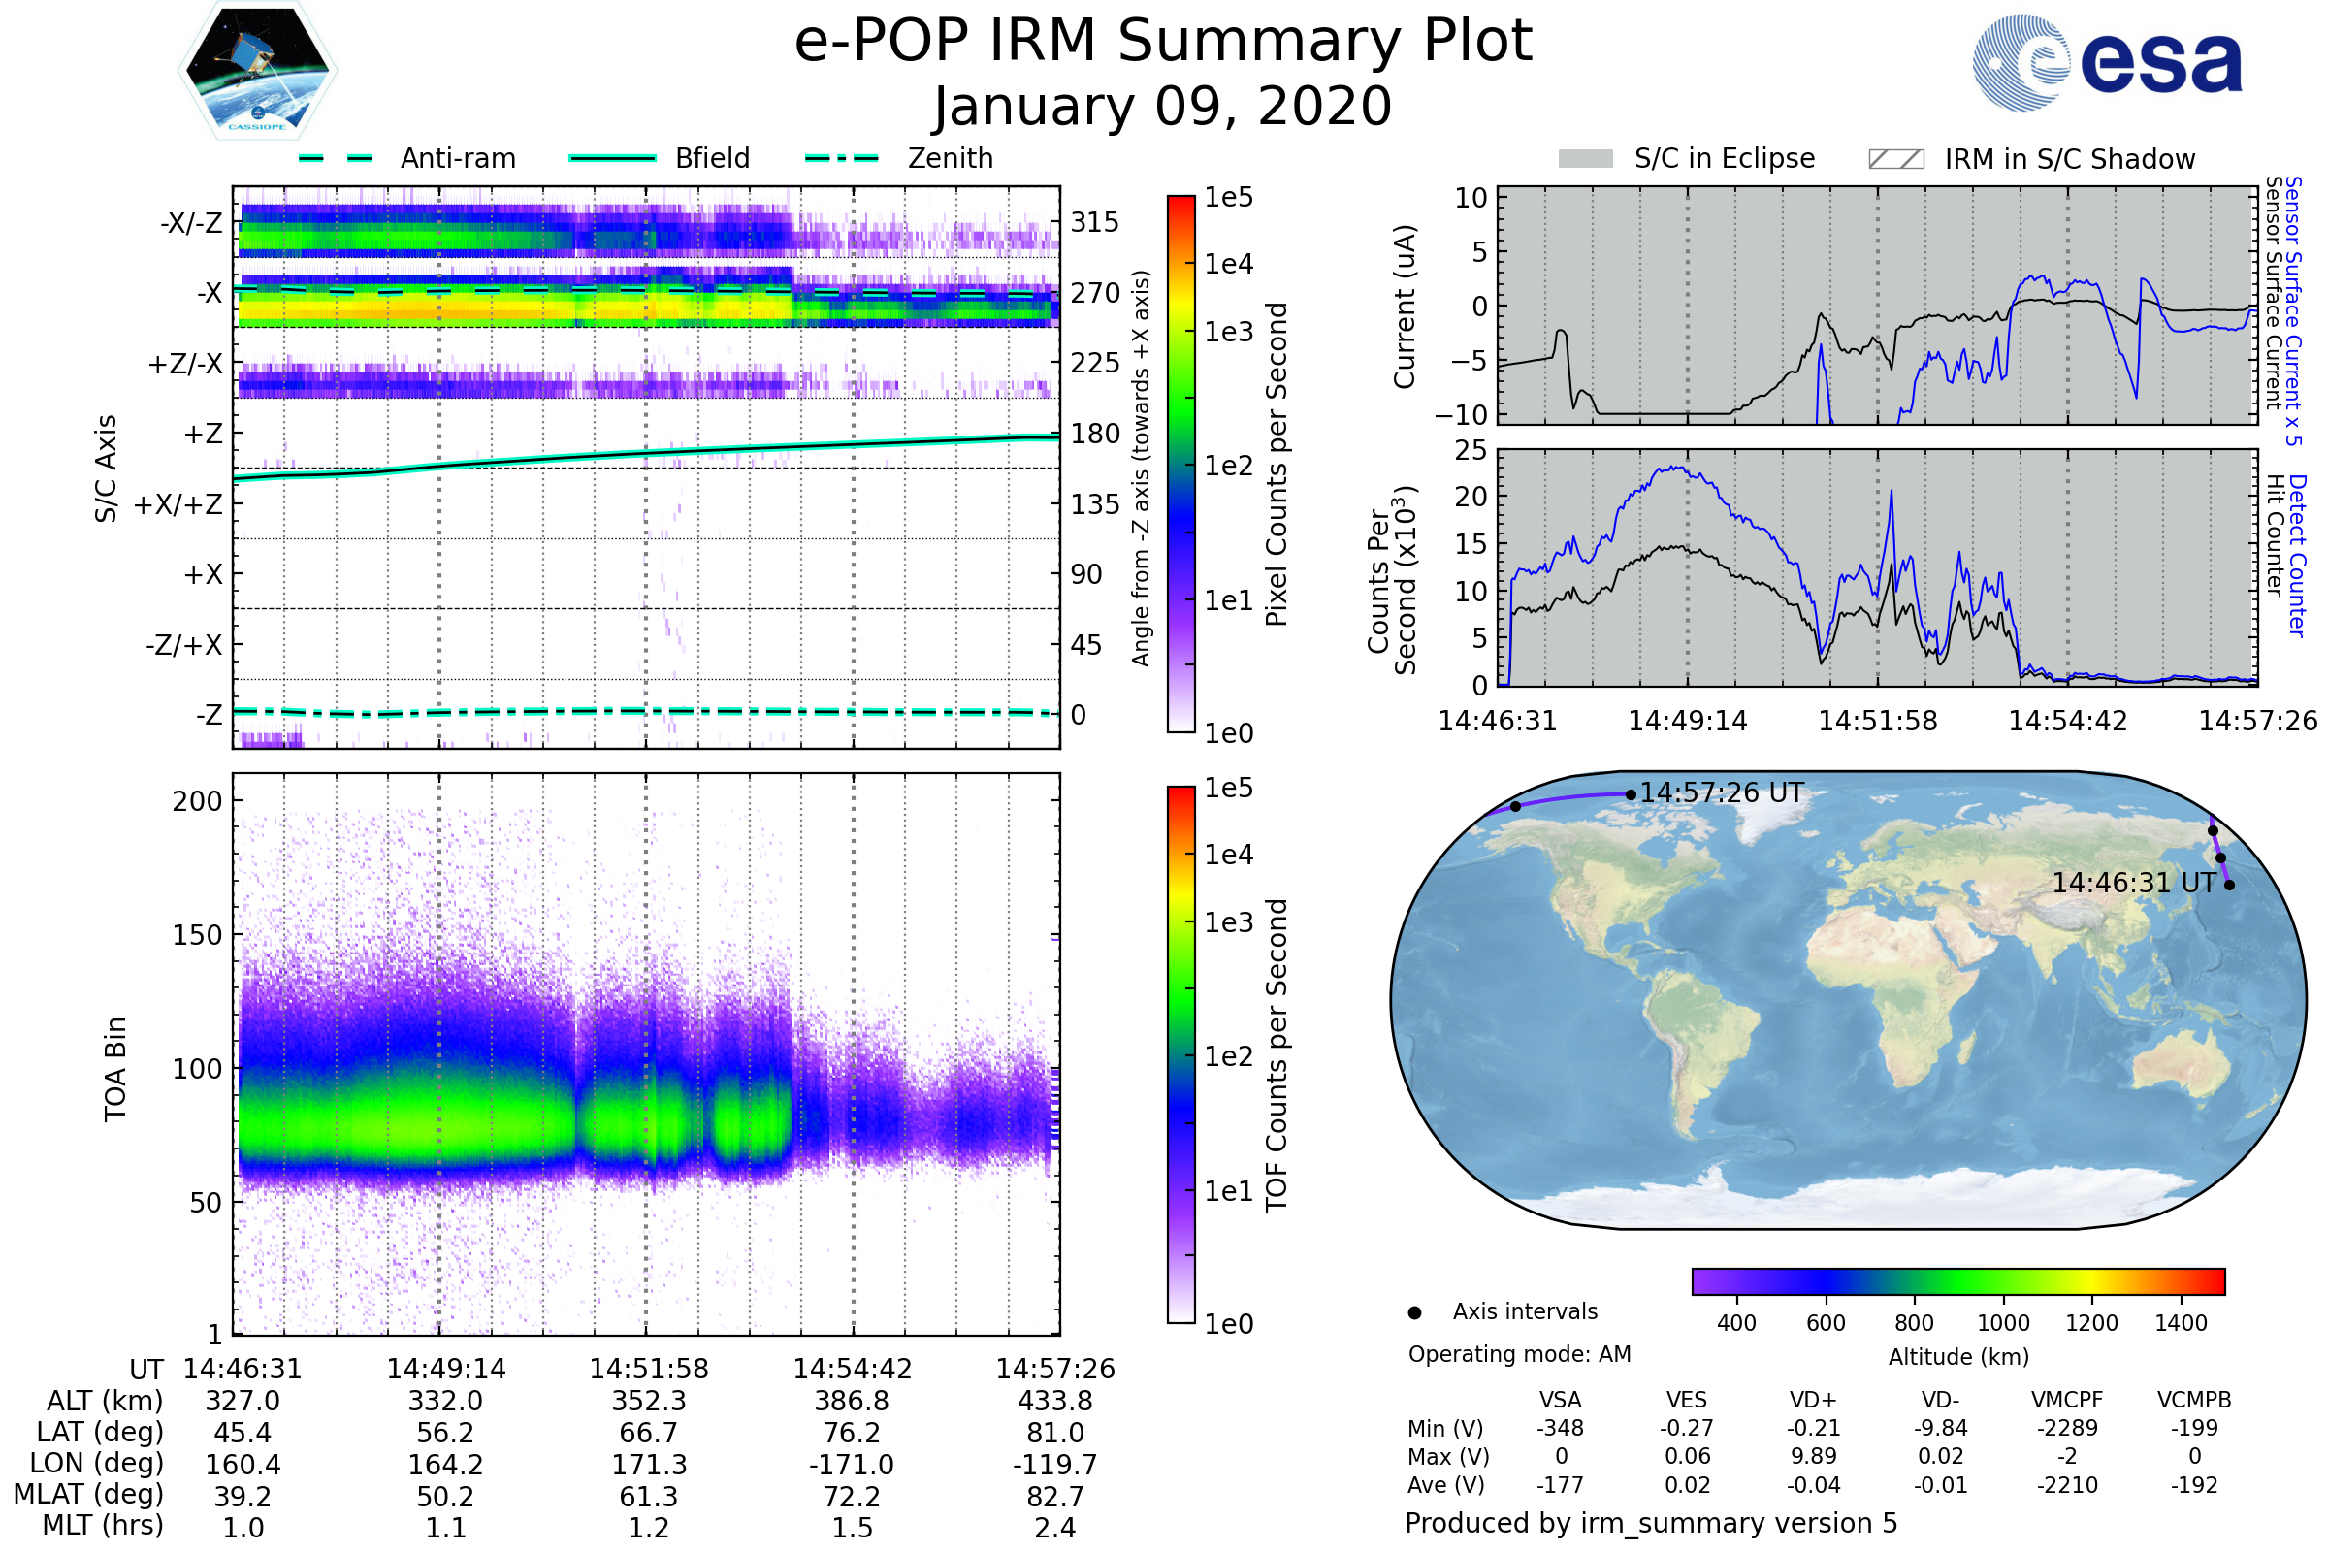Click the Bfield solid legend line
Image resolution: width=2328 pixels, height=1552 pixels.
tap(612, 158)
